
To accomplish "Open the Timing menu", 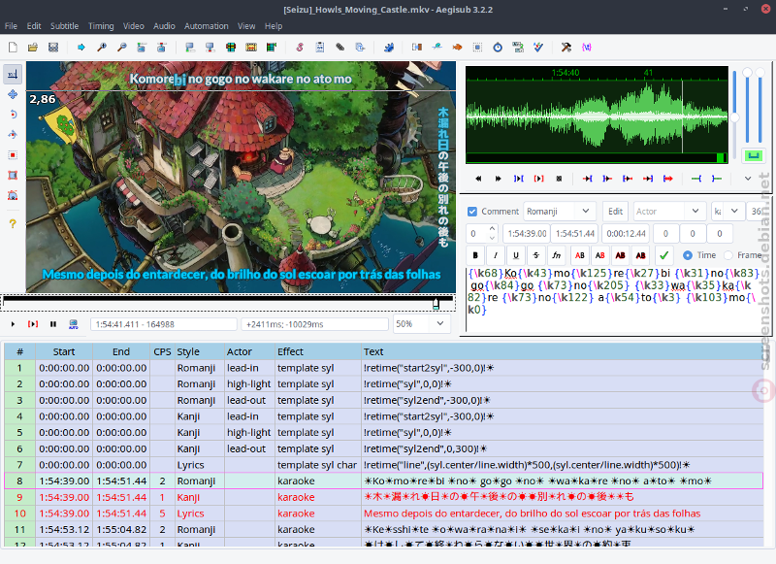I will point(101,26).
